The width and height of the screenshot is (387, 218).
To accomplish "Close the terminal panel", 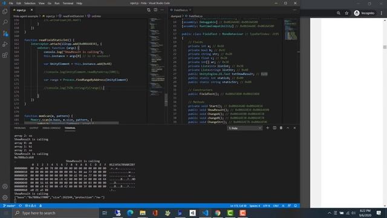I will [x=294, y=128].
